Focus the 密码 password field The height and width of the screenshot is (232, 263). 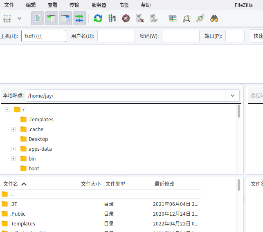click(181, 36)
